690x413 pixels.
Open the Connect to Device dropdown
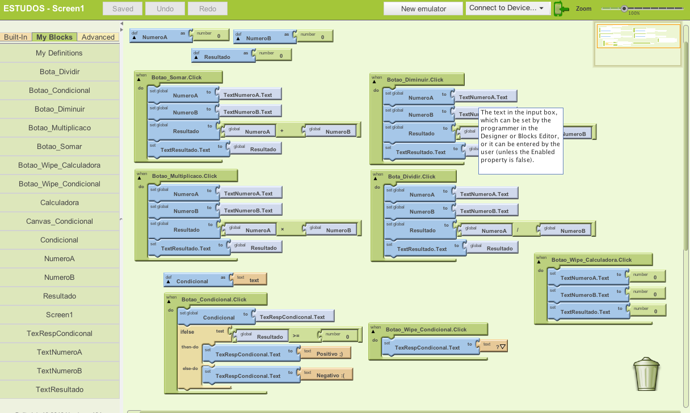tap(508, 8)
